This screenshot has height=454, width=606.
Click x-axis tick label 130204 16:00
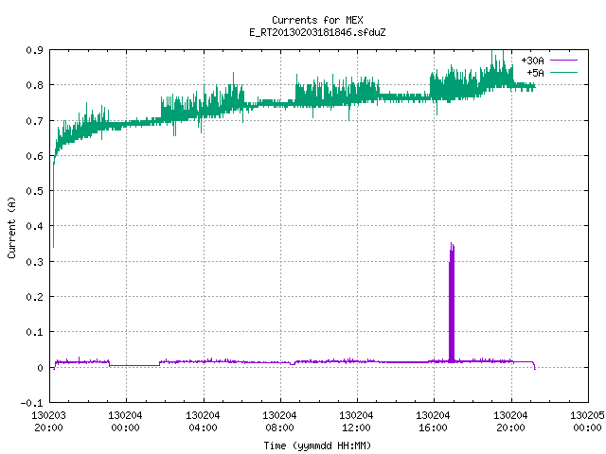click(x=433, y=422)
